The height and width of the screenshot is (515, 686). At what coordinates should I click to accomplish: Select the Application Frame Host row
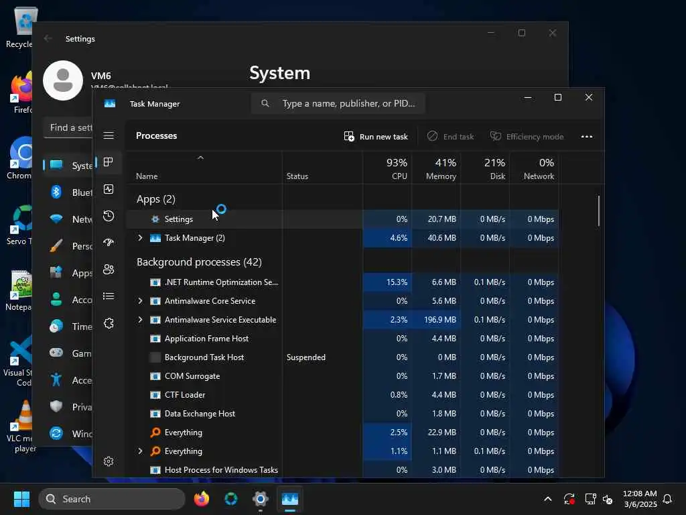click(342, 339)
